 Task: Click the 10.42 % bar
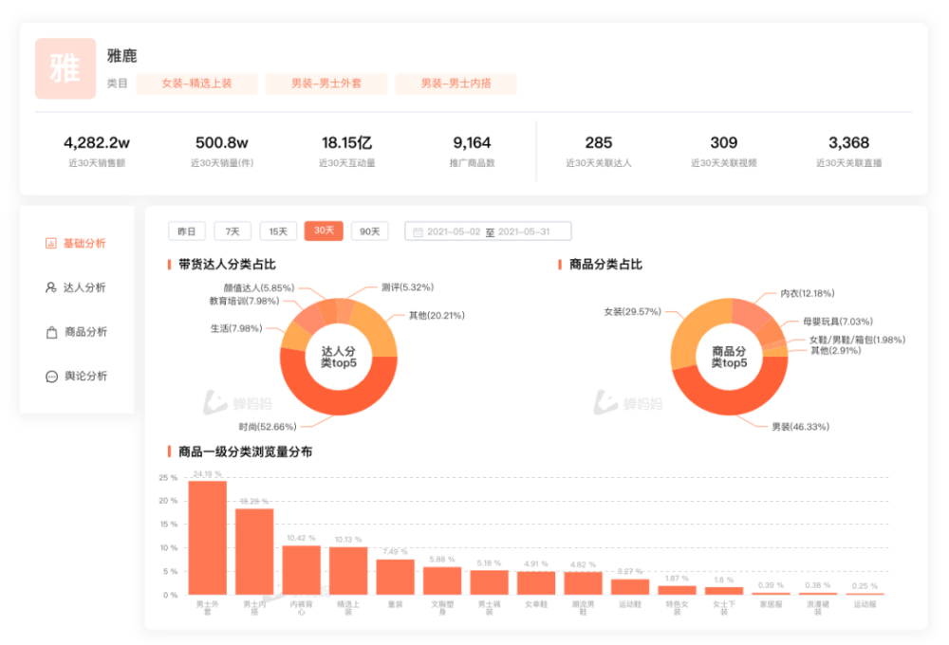(x=302, y=570)
